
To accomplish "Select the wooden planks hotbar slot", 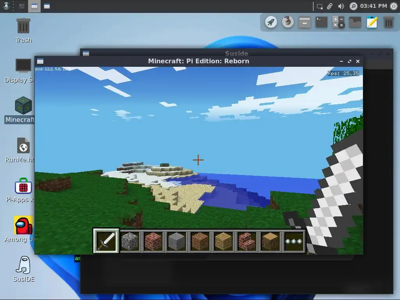I will point(223,241).
